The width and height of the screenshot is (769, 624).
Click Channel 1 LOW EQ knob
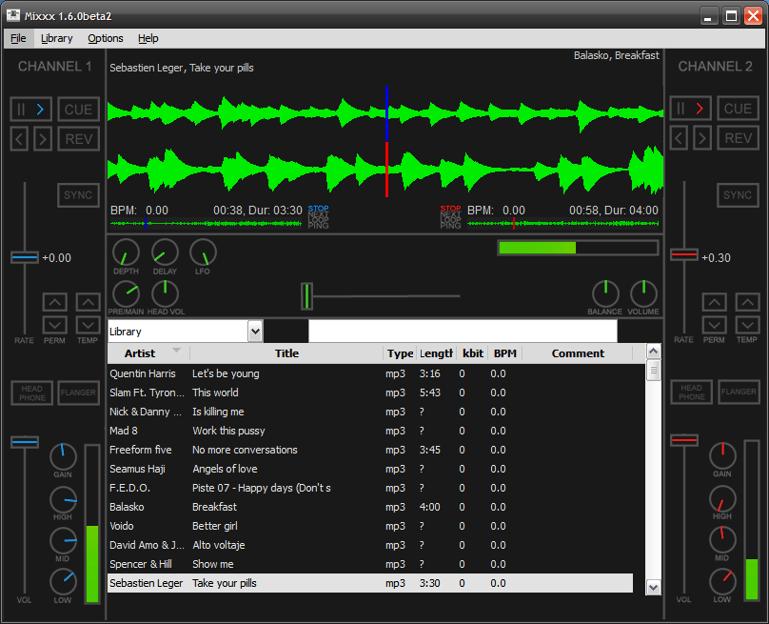pyautogui.click(x=63, y=582)
